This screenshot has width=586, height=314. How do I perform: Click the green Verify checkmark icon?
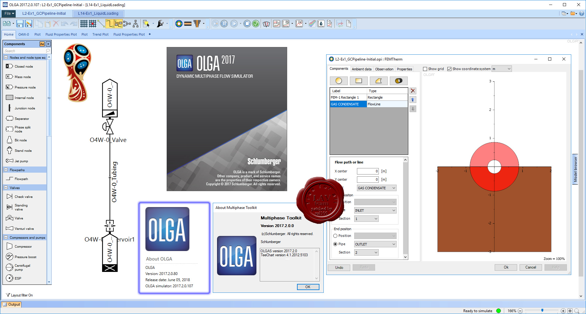click(256, 24)
